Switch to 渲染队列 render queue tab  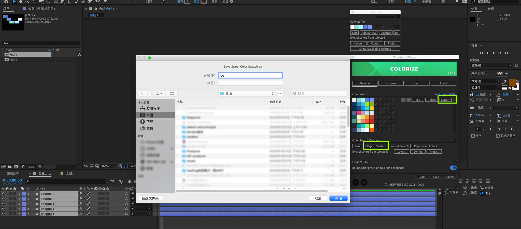click(13, 174)
